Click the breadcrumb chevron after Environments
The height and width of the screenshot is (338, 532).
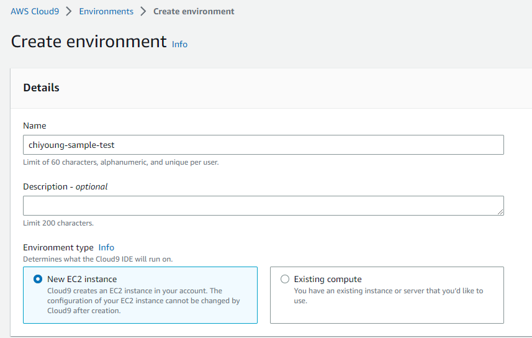pyautogui.click(x=143, y=11)
